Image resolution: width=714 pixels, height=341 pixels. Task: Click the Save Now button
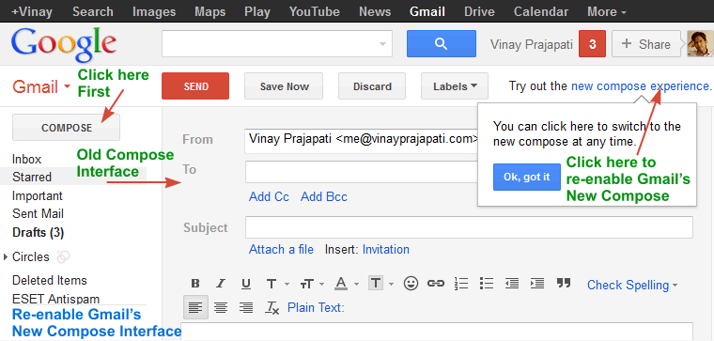[284, 86]
